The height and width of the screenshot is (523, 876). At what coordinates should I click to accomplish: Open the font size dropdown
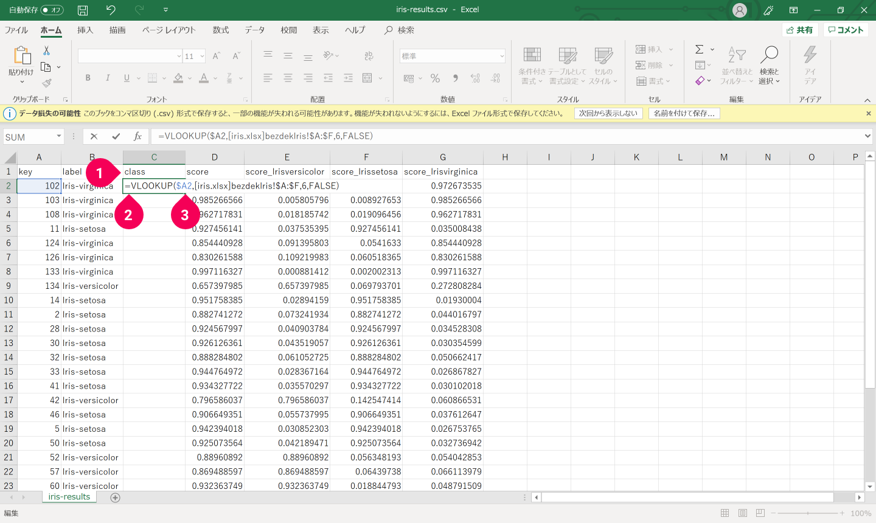(x=202, y=56)
